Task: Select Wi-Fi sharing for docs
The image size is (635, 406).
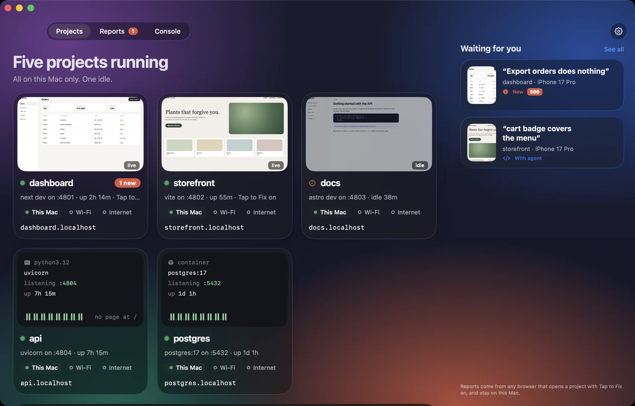Action: [368, 212]
